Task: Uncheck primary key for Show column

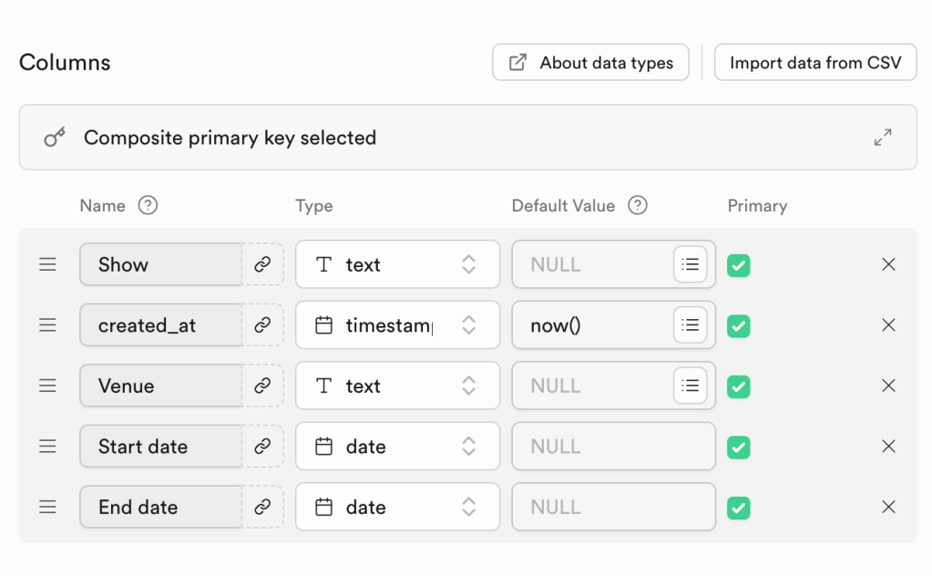Action: coord(739,265)
